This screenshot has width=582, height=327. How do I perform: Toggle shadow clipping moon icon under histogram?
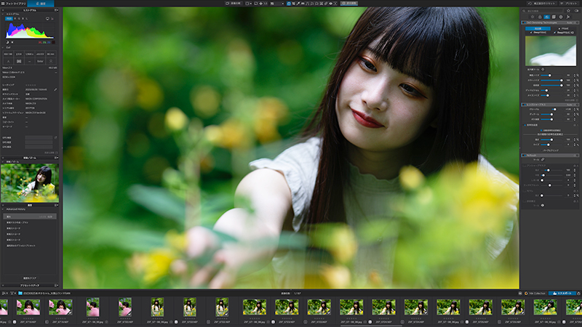7,42
